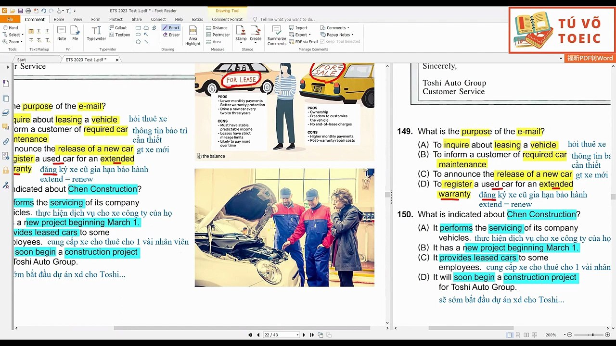This screenshot has width=616, height=346.
Task: Attach a File pin comment
Action: [x=75, y=34]
